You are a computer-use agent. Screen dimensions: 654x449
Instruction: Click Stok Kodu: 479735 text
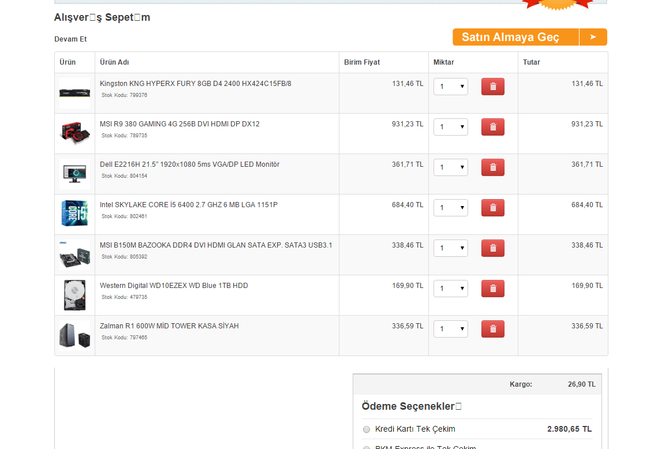point(124,298)
